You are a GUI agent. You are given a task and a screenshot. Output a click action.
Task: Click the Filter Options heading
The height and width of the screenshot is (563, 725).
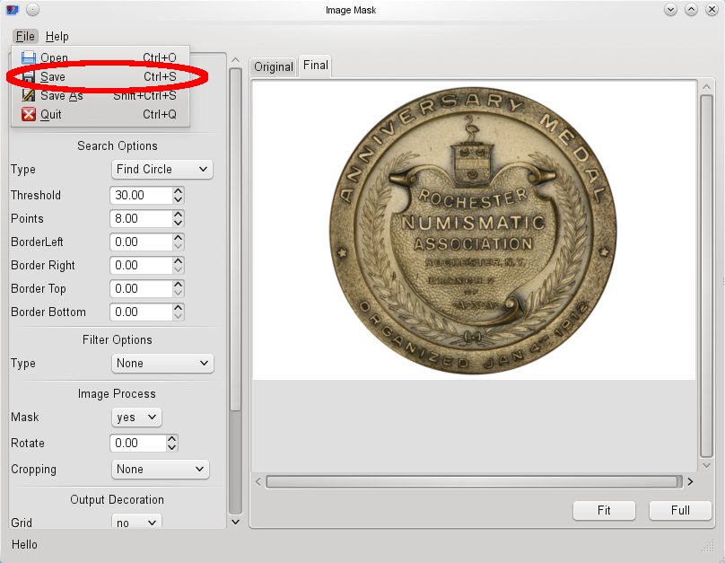(x=117, y=339)
